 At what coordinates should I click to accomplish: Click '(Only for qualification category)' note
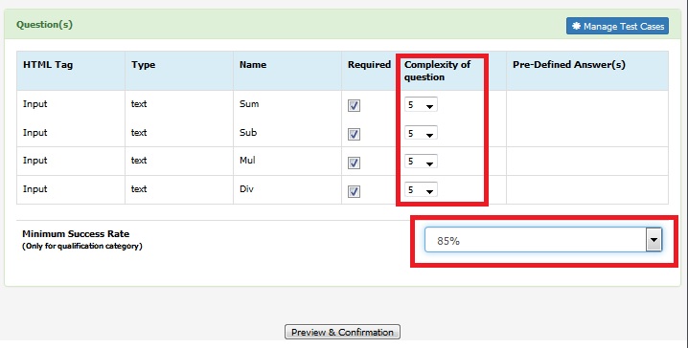click(x=82, y=246)
